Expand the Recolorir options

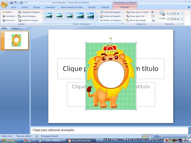coord(9,20)
